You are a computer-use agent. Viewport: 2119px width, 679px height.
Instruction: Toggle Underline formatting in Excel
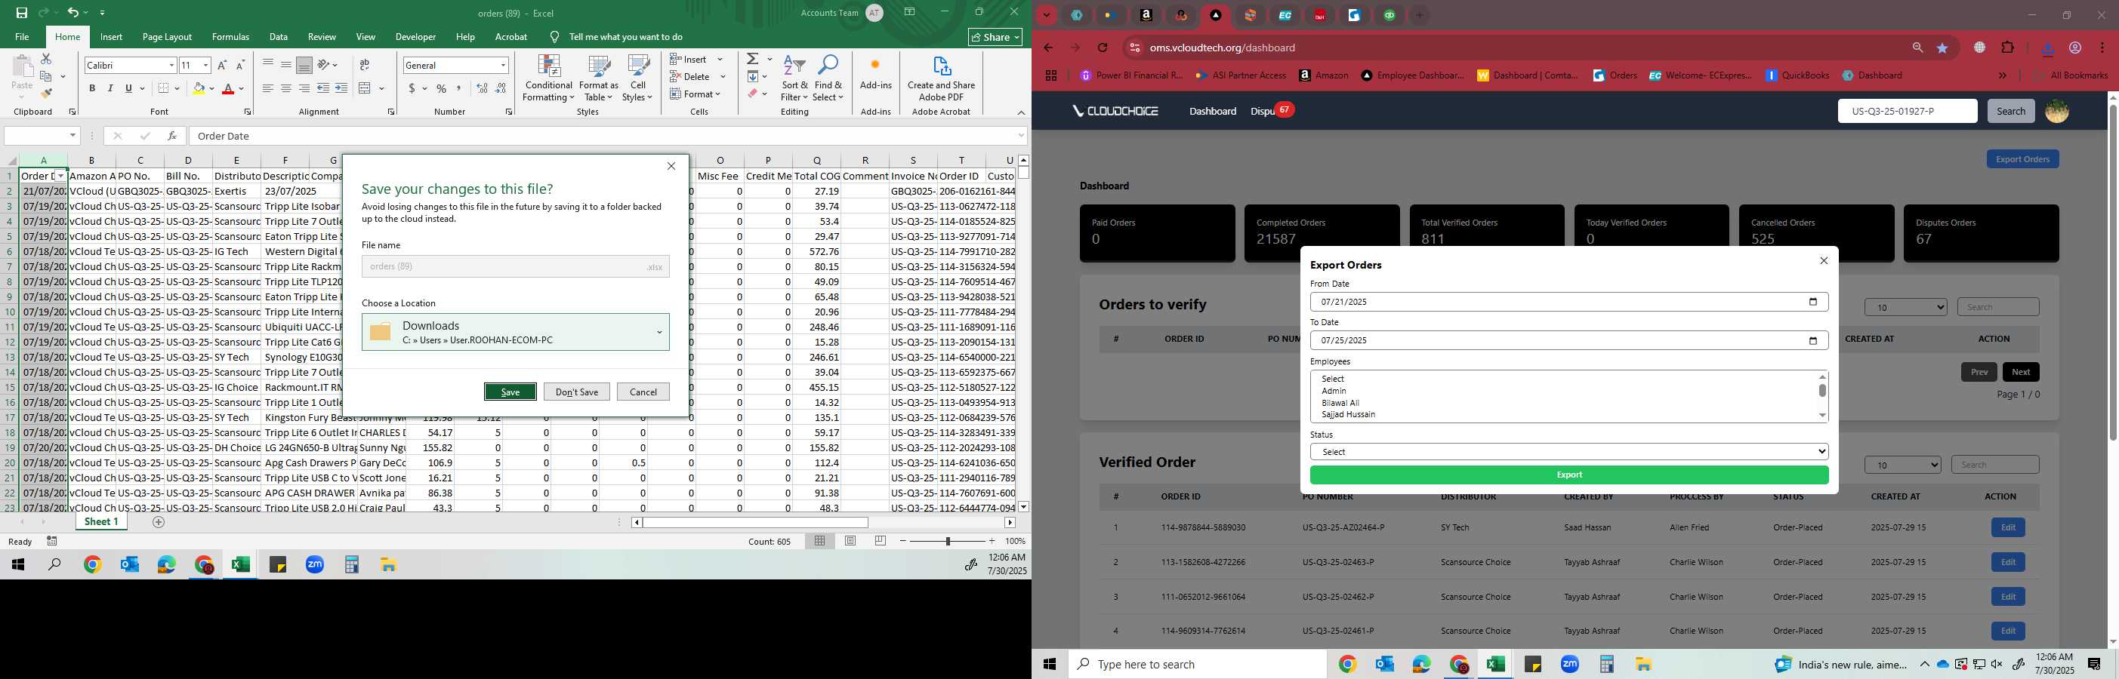tap(128, 88)
